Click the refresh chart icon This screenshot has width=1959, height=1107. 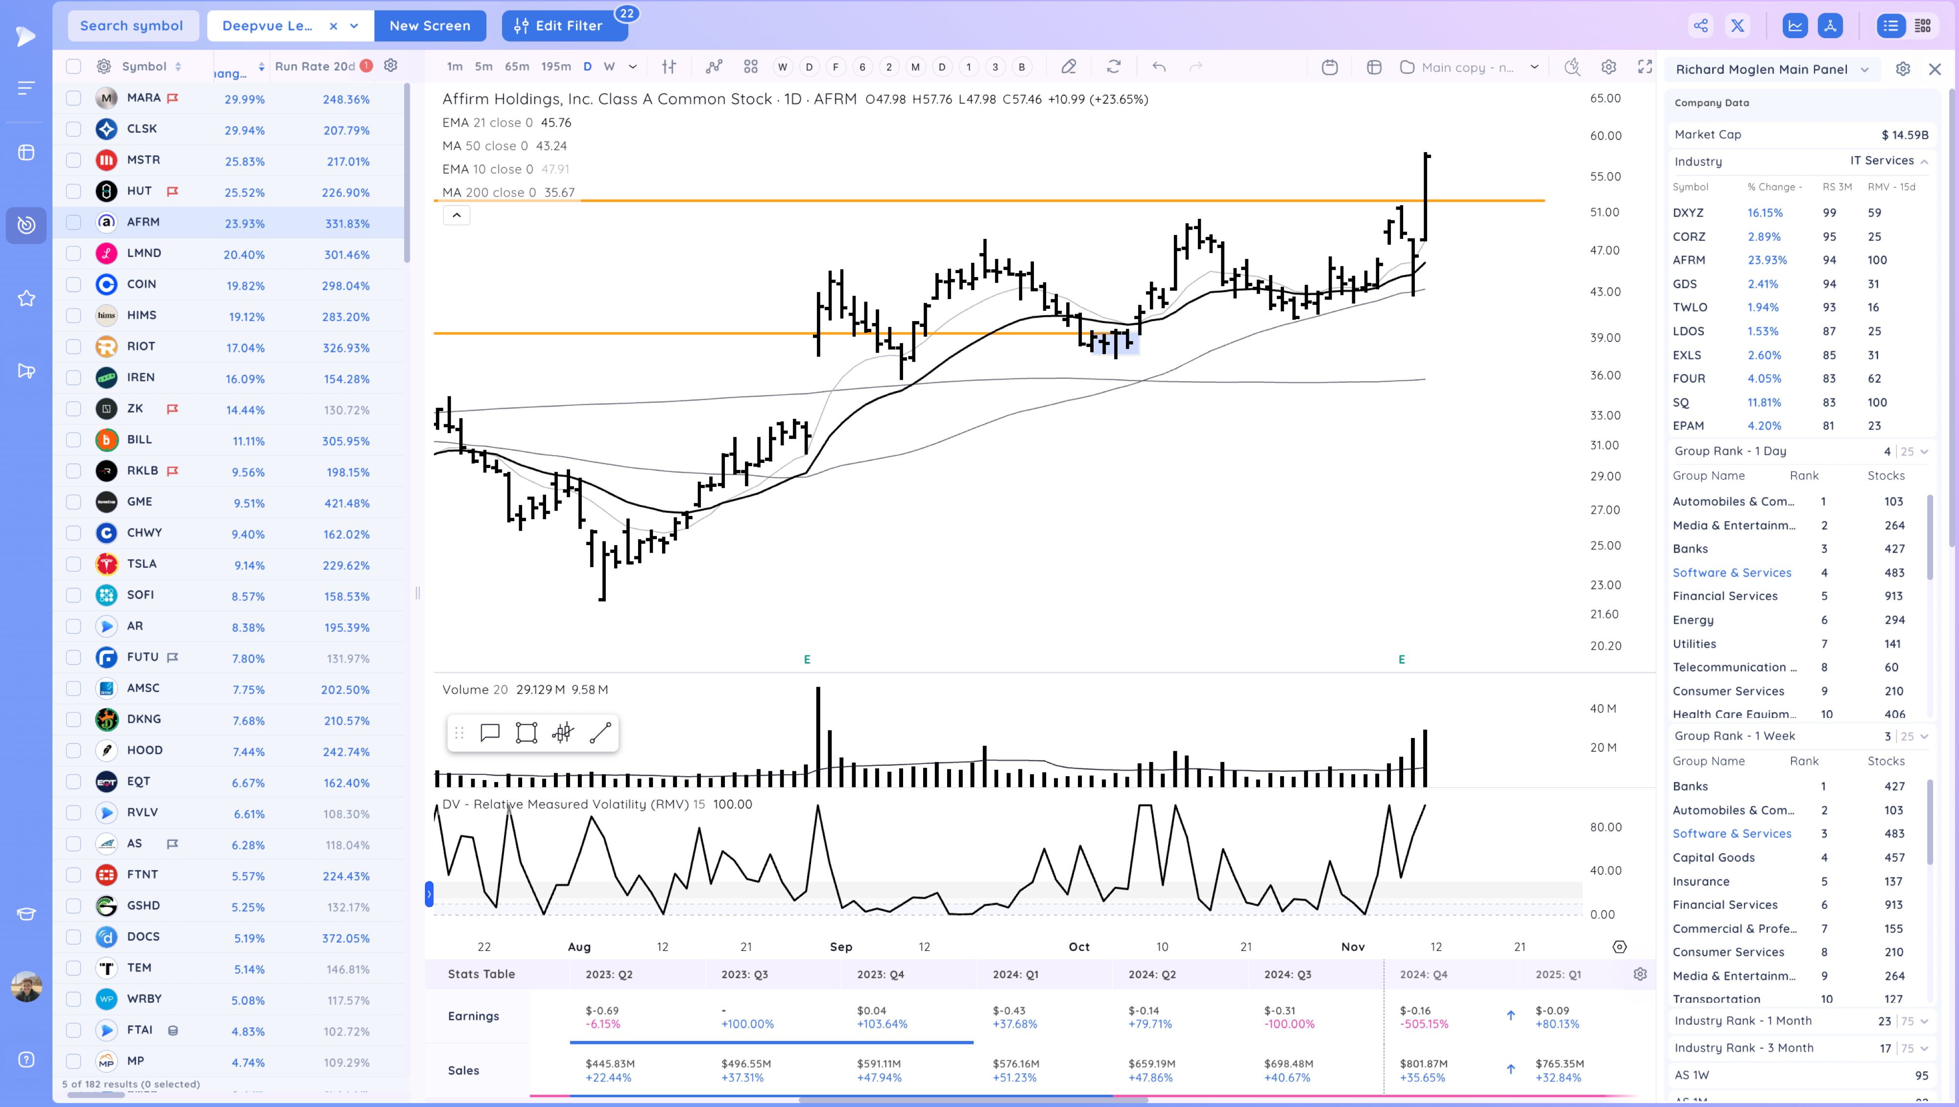(x=1113, y=67)
